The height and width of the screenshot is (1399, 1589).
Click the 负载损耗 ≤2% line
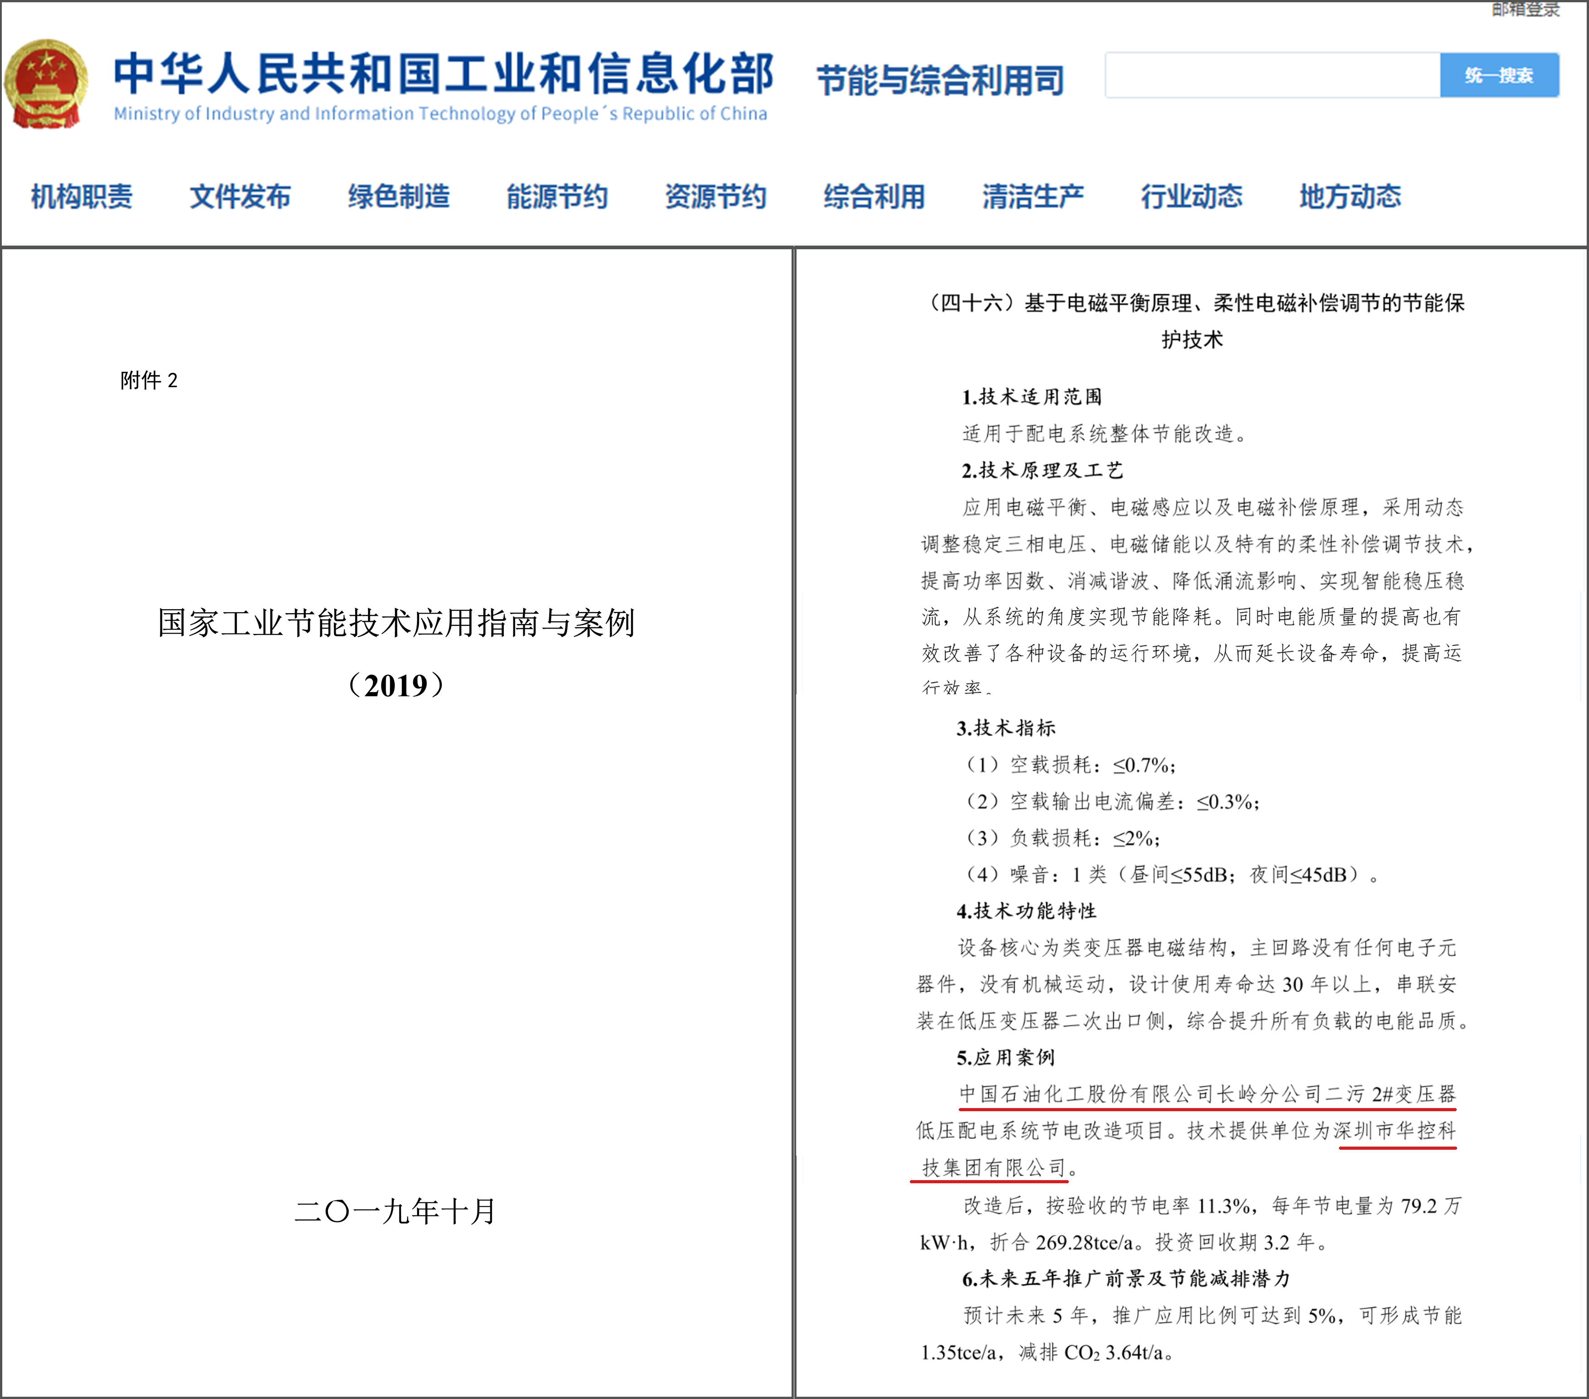click(x=1061, y=838)
